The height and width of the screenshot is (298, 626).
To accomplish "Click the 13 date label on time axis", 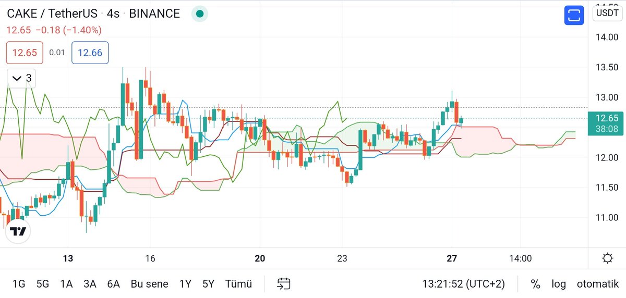I will (x=67, y=258).
